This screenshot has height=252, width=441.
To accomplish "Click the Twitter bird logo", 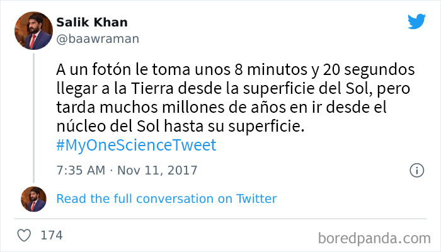I will pos(416,21).
